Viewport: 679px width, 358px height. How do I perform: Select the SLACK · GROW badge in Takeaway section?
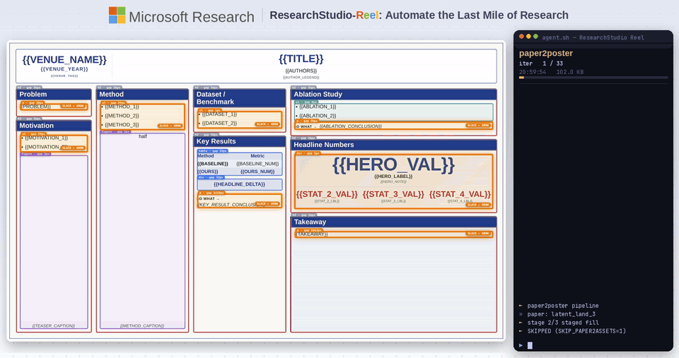tap(479, 234)
